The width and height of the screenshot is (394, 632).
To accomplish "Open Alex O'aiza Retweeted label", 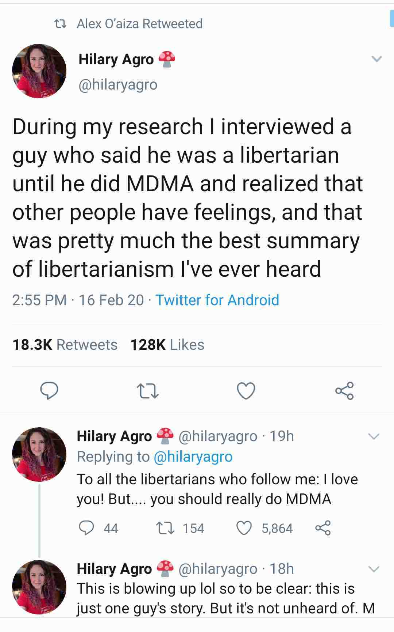I will [140, 24].
